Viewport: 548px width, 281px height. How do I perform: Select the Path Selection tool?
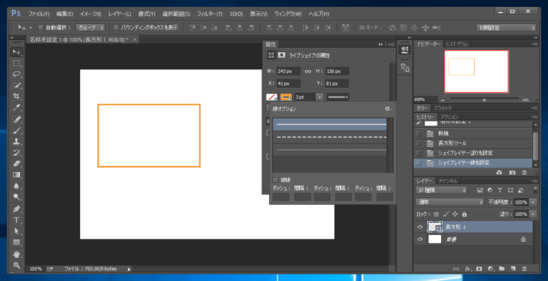[16, 231]
